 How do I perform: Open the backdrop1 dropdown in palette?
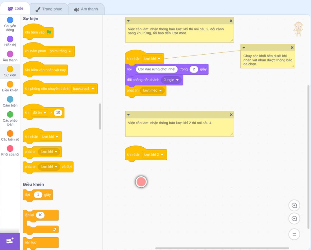pos(83,89)
